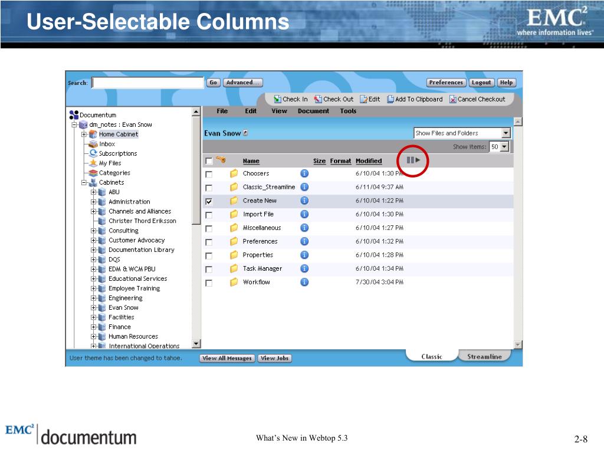The width and height of the screenshot is (604, 453).
Task: Open info icon for Task Manager folder
Action: point(304,268)
